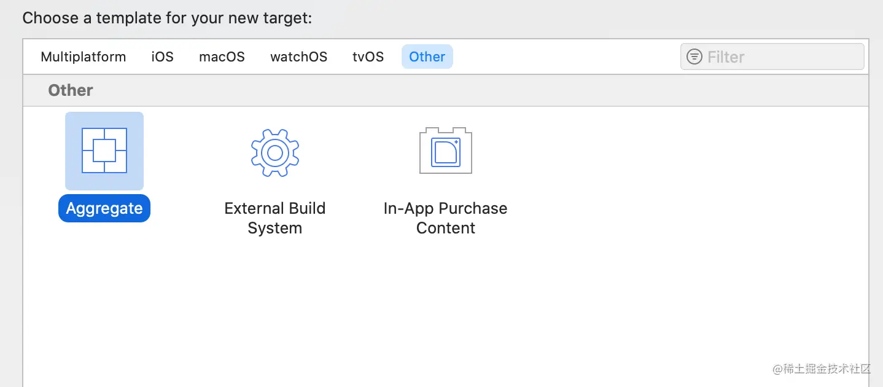
Task: Choose the In-App Purchase Content icon
Action: click(446, 150)
